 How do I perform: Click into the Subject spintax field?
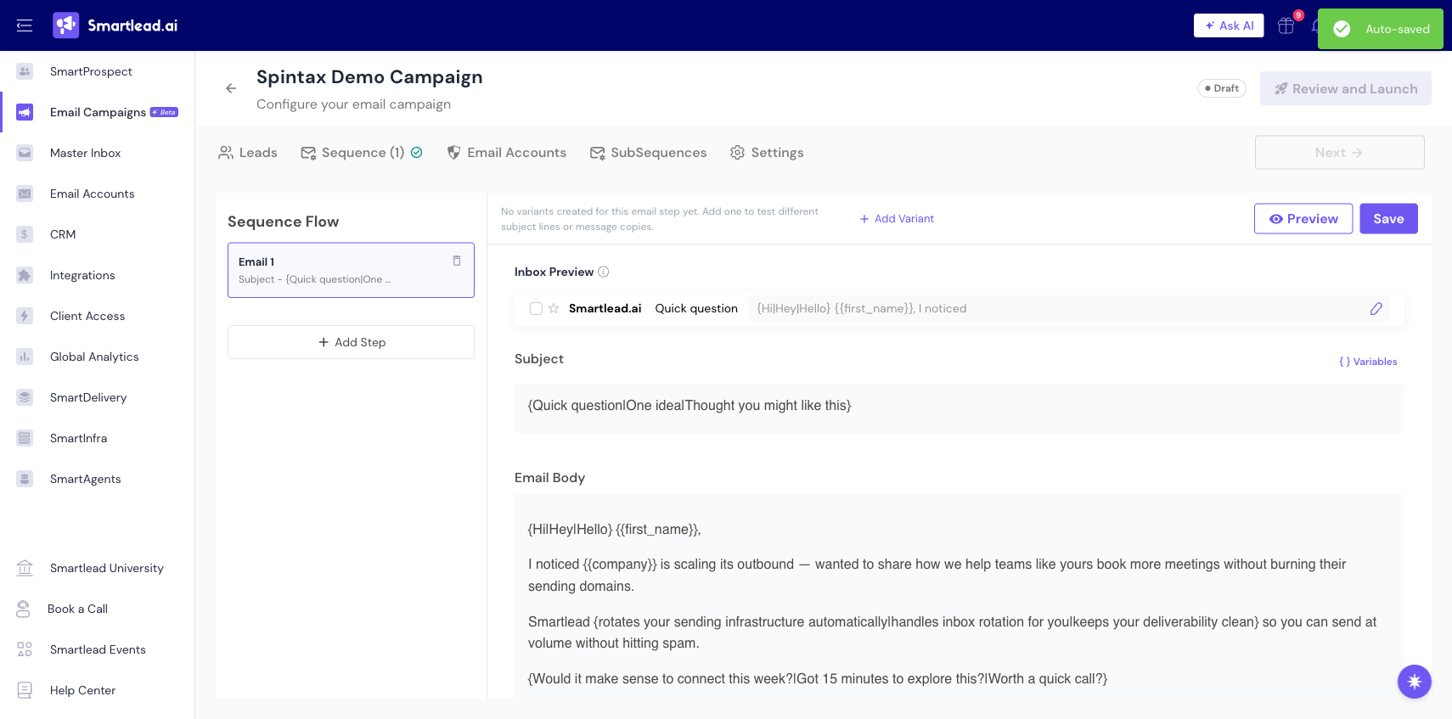pos(960,407)
